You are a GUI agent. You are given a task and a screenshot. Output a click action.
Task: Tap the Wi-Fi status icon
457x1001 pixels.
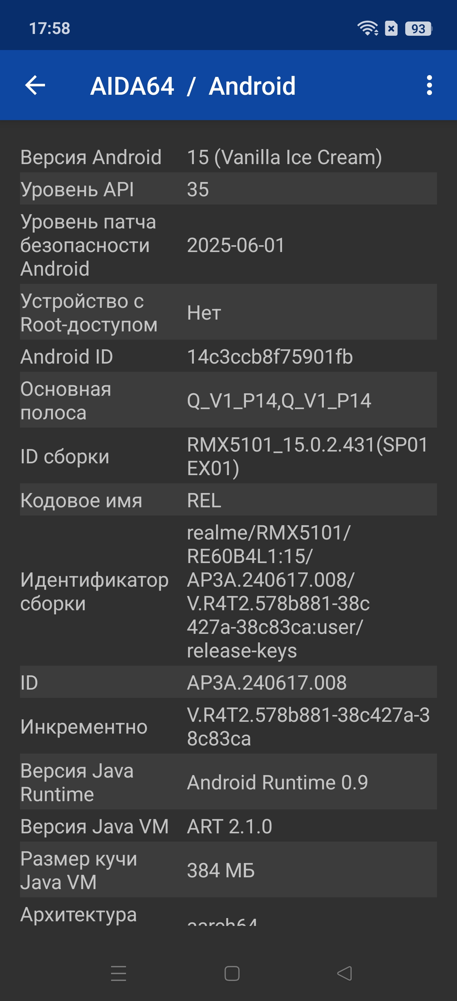(x=367, y=28)
